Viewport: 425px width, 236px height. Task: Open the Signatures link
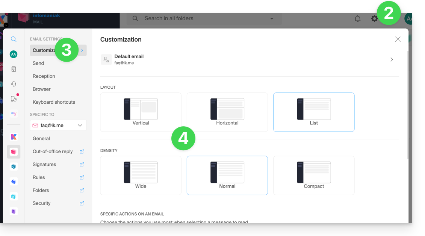(x=44, y=165)
